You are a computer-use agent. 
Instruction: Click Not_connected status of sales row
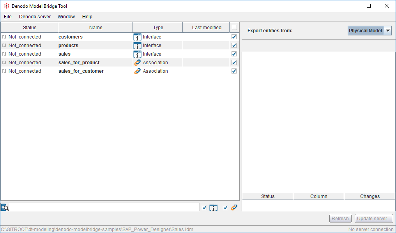[25, 54]
